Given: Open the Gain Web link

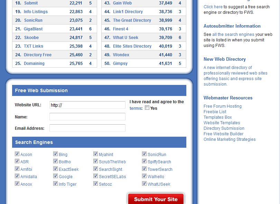Looking at the screenshot, I should click(x=122, y=3).
